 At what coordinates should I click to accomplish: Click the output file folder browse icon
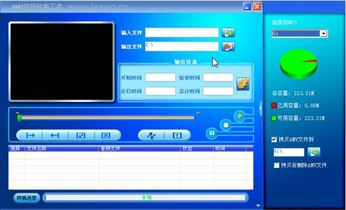[228, 47]
